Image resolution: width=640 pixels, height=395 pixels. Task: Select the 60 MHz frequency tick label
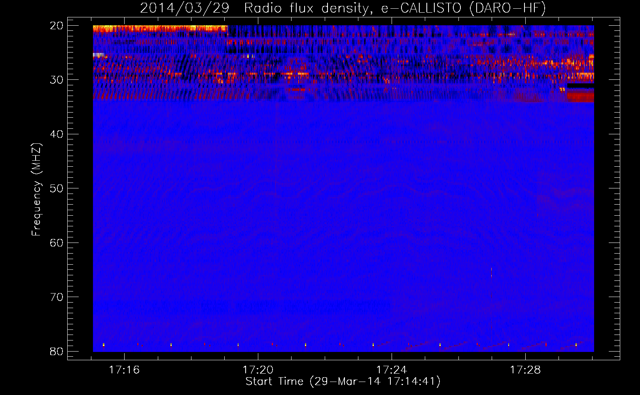click(57, 243)
